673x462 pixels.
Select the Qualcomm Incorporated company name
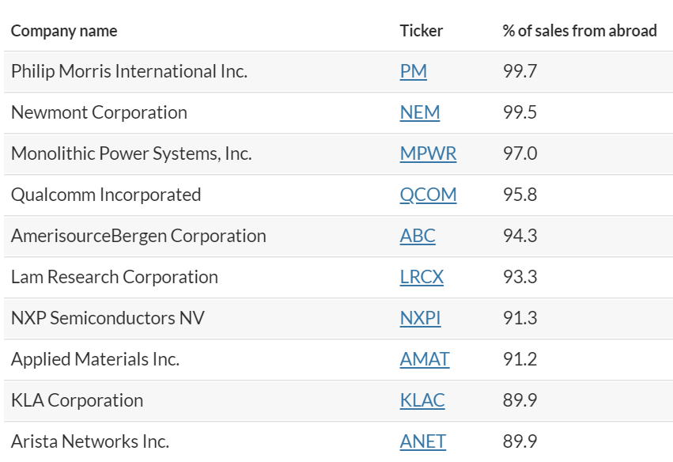(106, 195)
